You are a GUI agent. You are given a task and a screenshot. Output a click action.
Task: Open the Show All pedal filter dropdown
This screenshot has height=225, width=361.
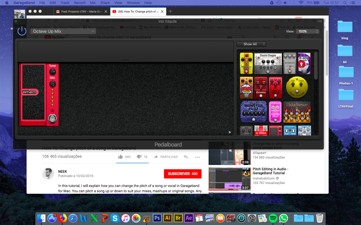[x=251, y=44]
